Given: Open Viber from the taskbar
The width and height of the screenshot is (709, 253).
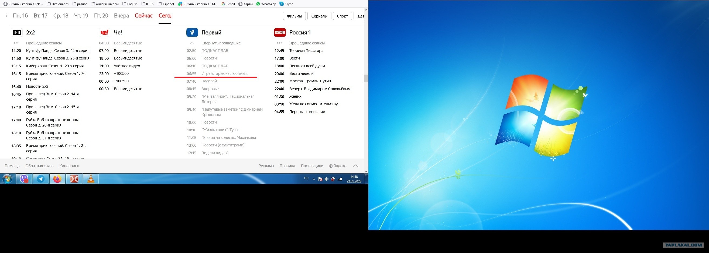Looking at the screenshot, I should click(24, 179).
